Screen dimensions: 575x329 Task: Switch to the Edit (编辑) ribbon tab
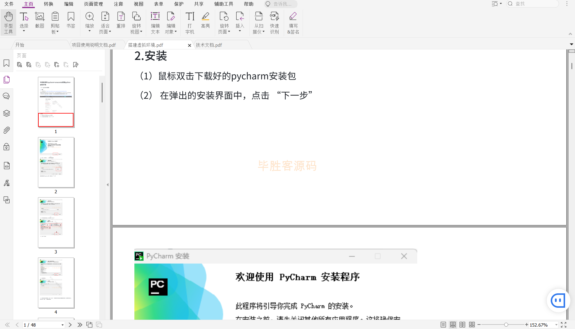pyautogui.click(x=69, y=4)
